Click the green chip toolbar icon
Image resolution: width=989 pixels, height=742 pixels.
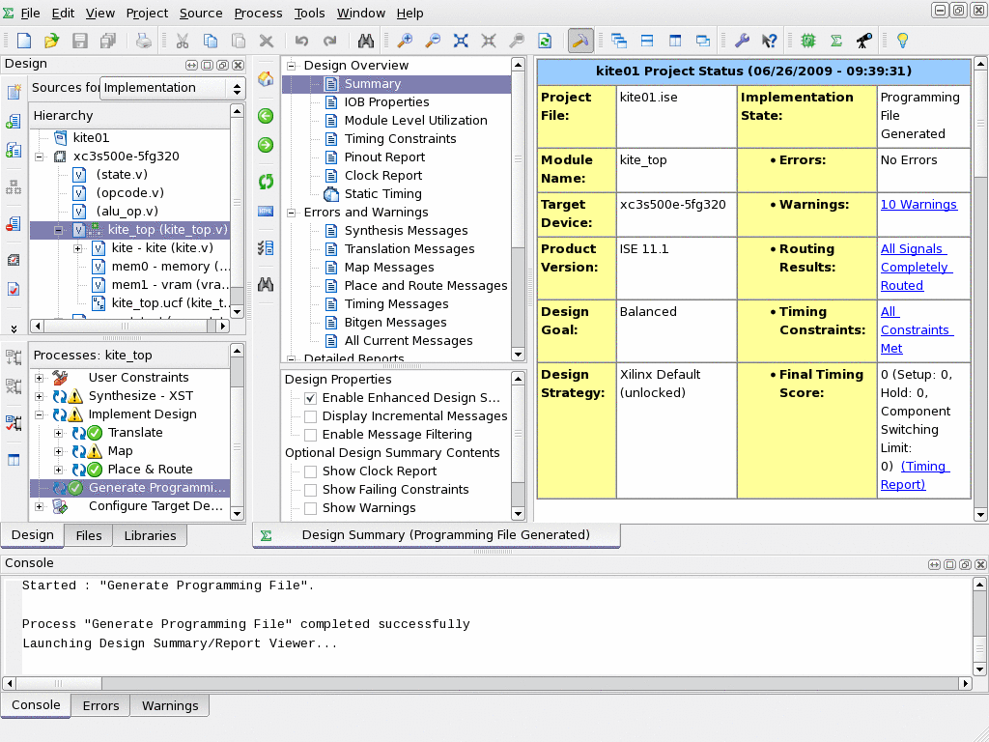coord(808,41)
